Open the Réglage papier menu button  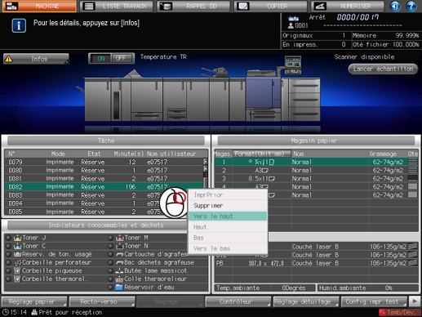tap(34, 301)
